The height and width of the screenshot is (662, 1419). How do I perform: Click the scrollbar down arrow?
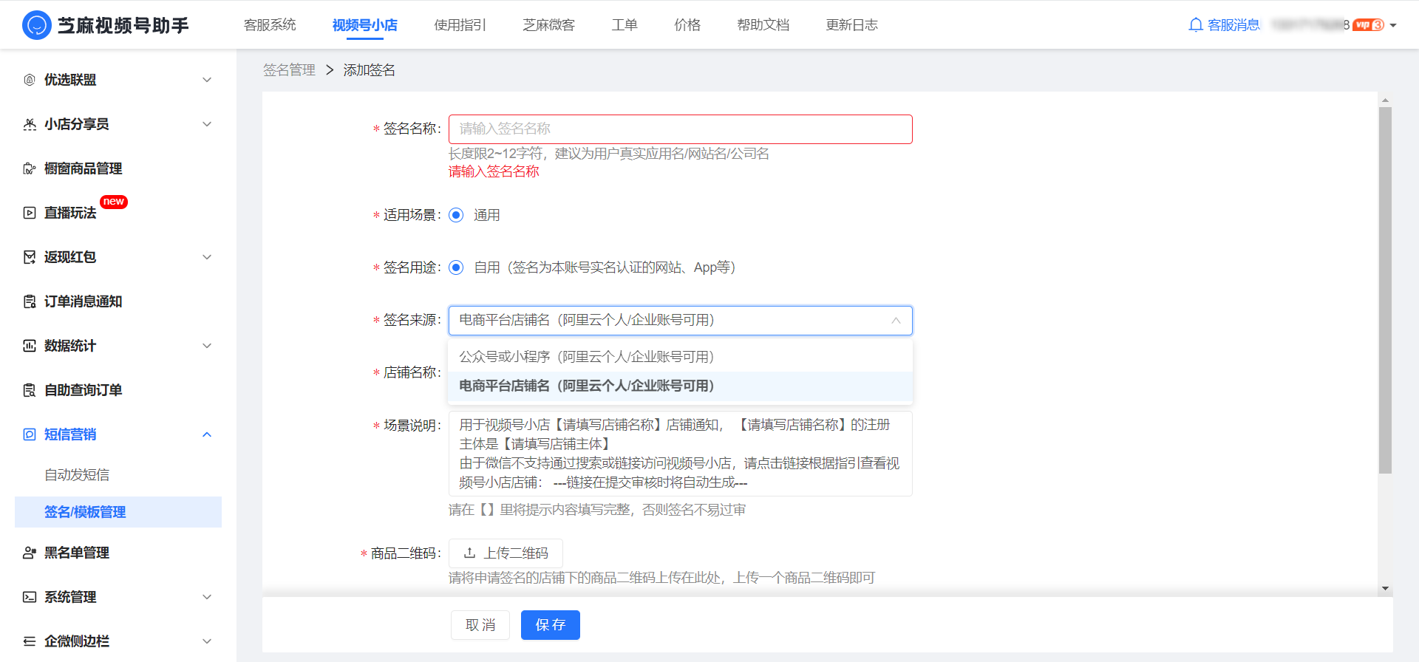click(x=1386, y=589)
